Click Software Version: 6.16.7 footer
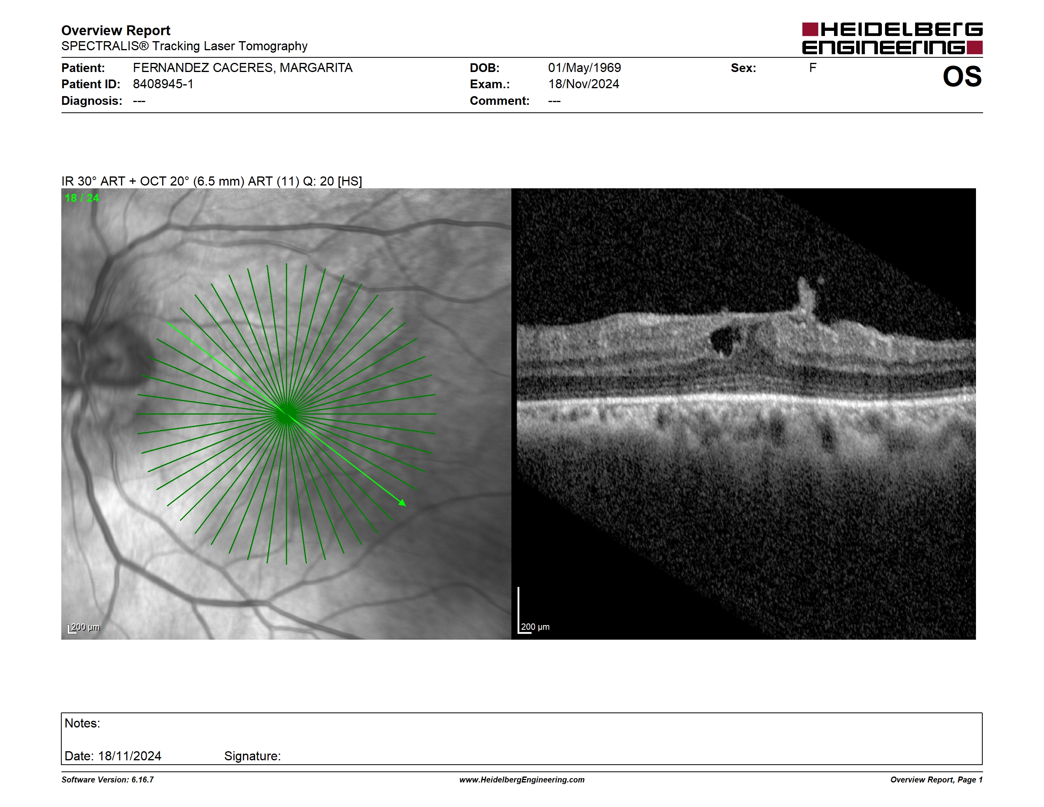 (108, 780)
